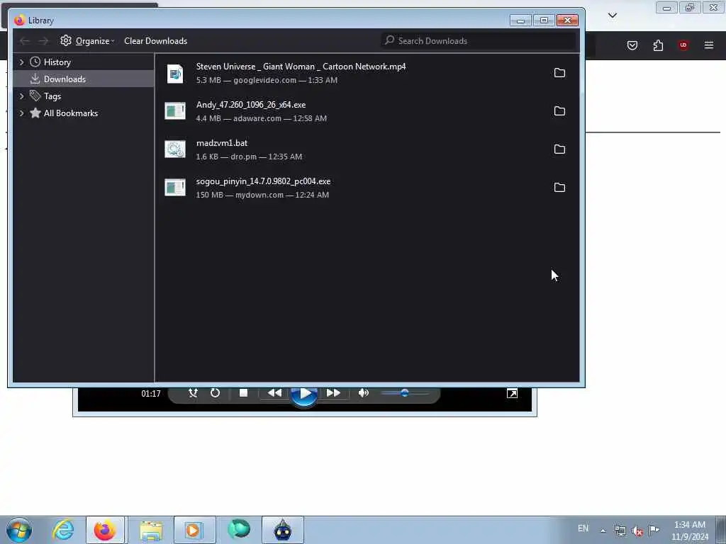The image size is (726, 544).
Task: Open containing folder for Andy_47.260 exe
Action: pyautogui.click(x=559, y=111)
